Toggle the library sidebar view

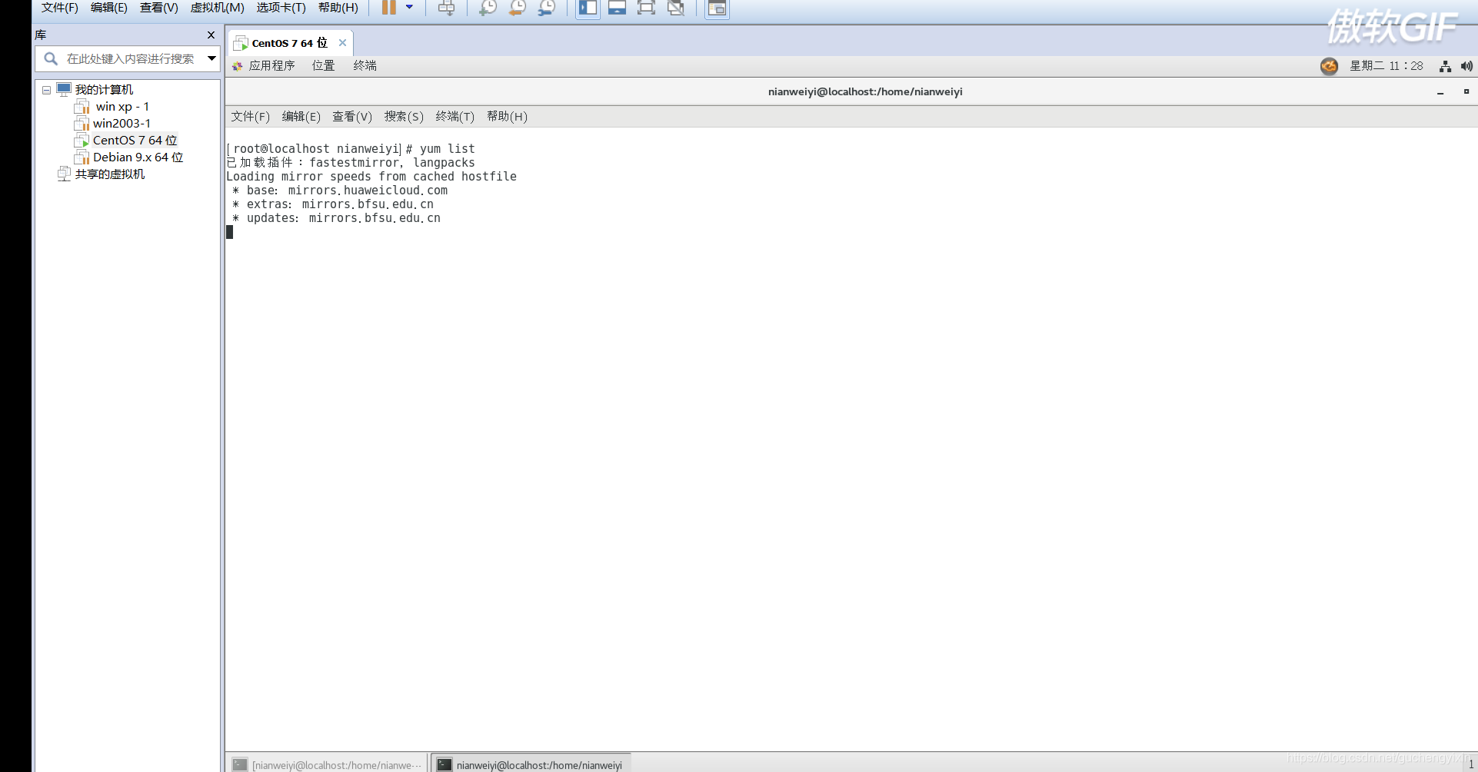[x=588, y=8]
